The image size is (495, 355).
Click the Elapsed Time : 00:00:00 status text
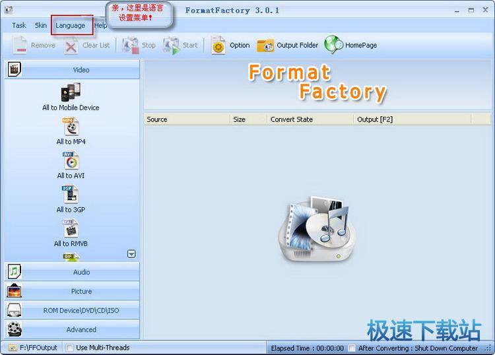[307, 348]
